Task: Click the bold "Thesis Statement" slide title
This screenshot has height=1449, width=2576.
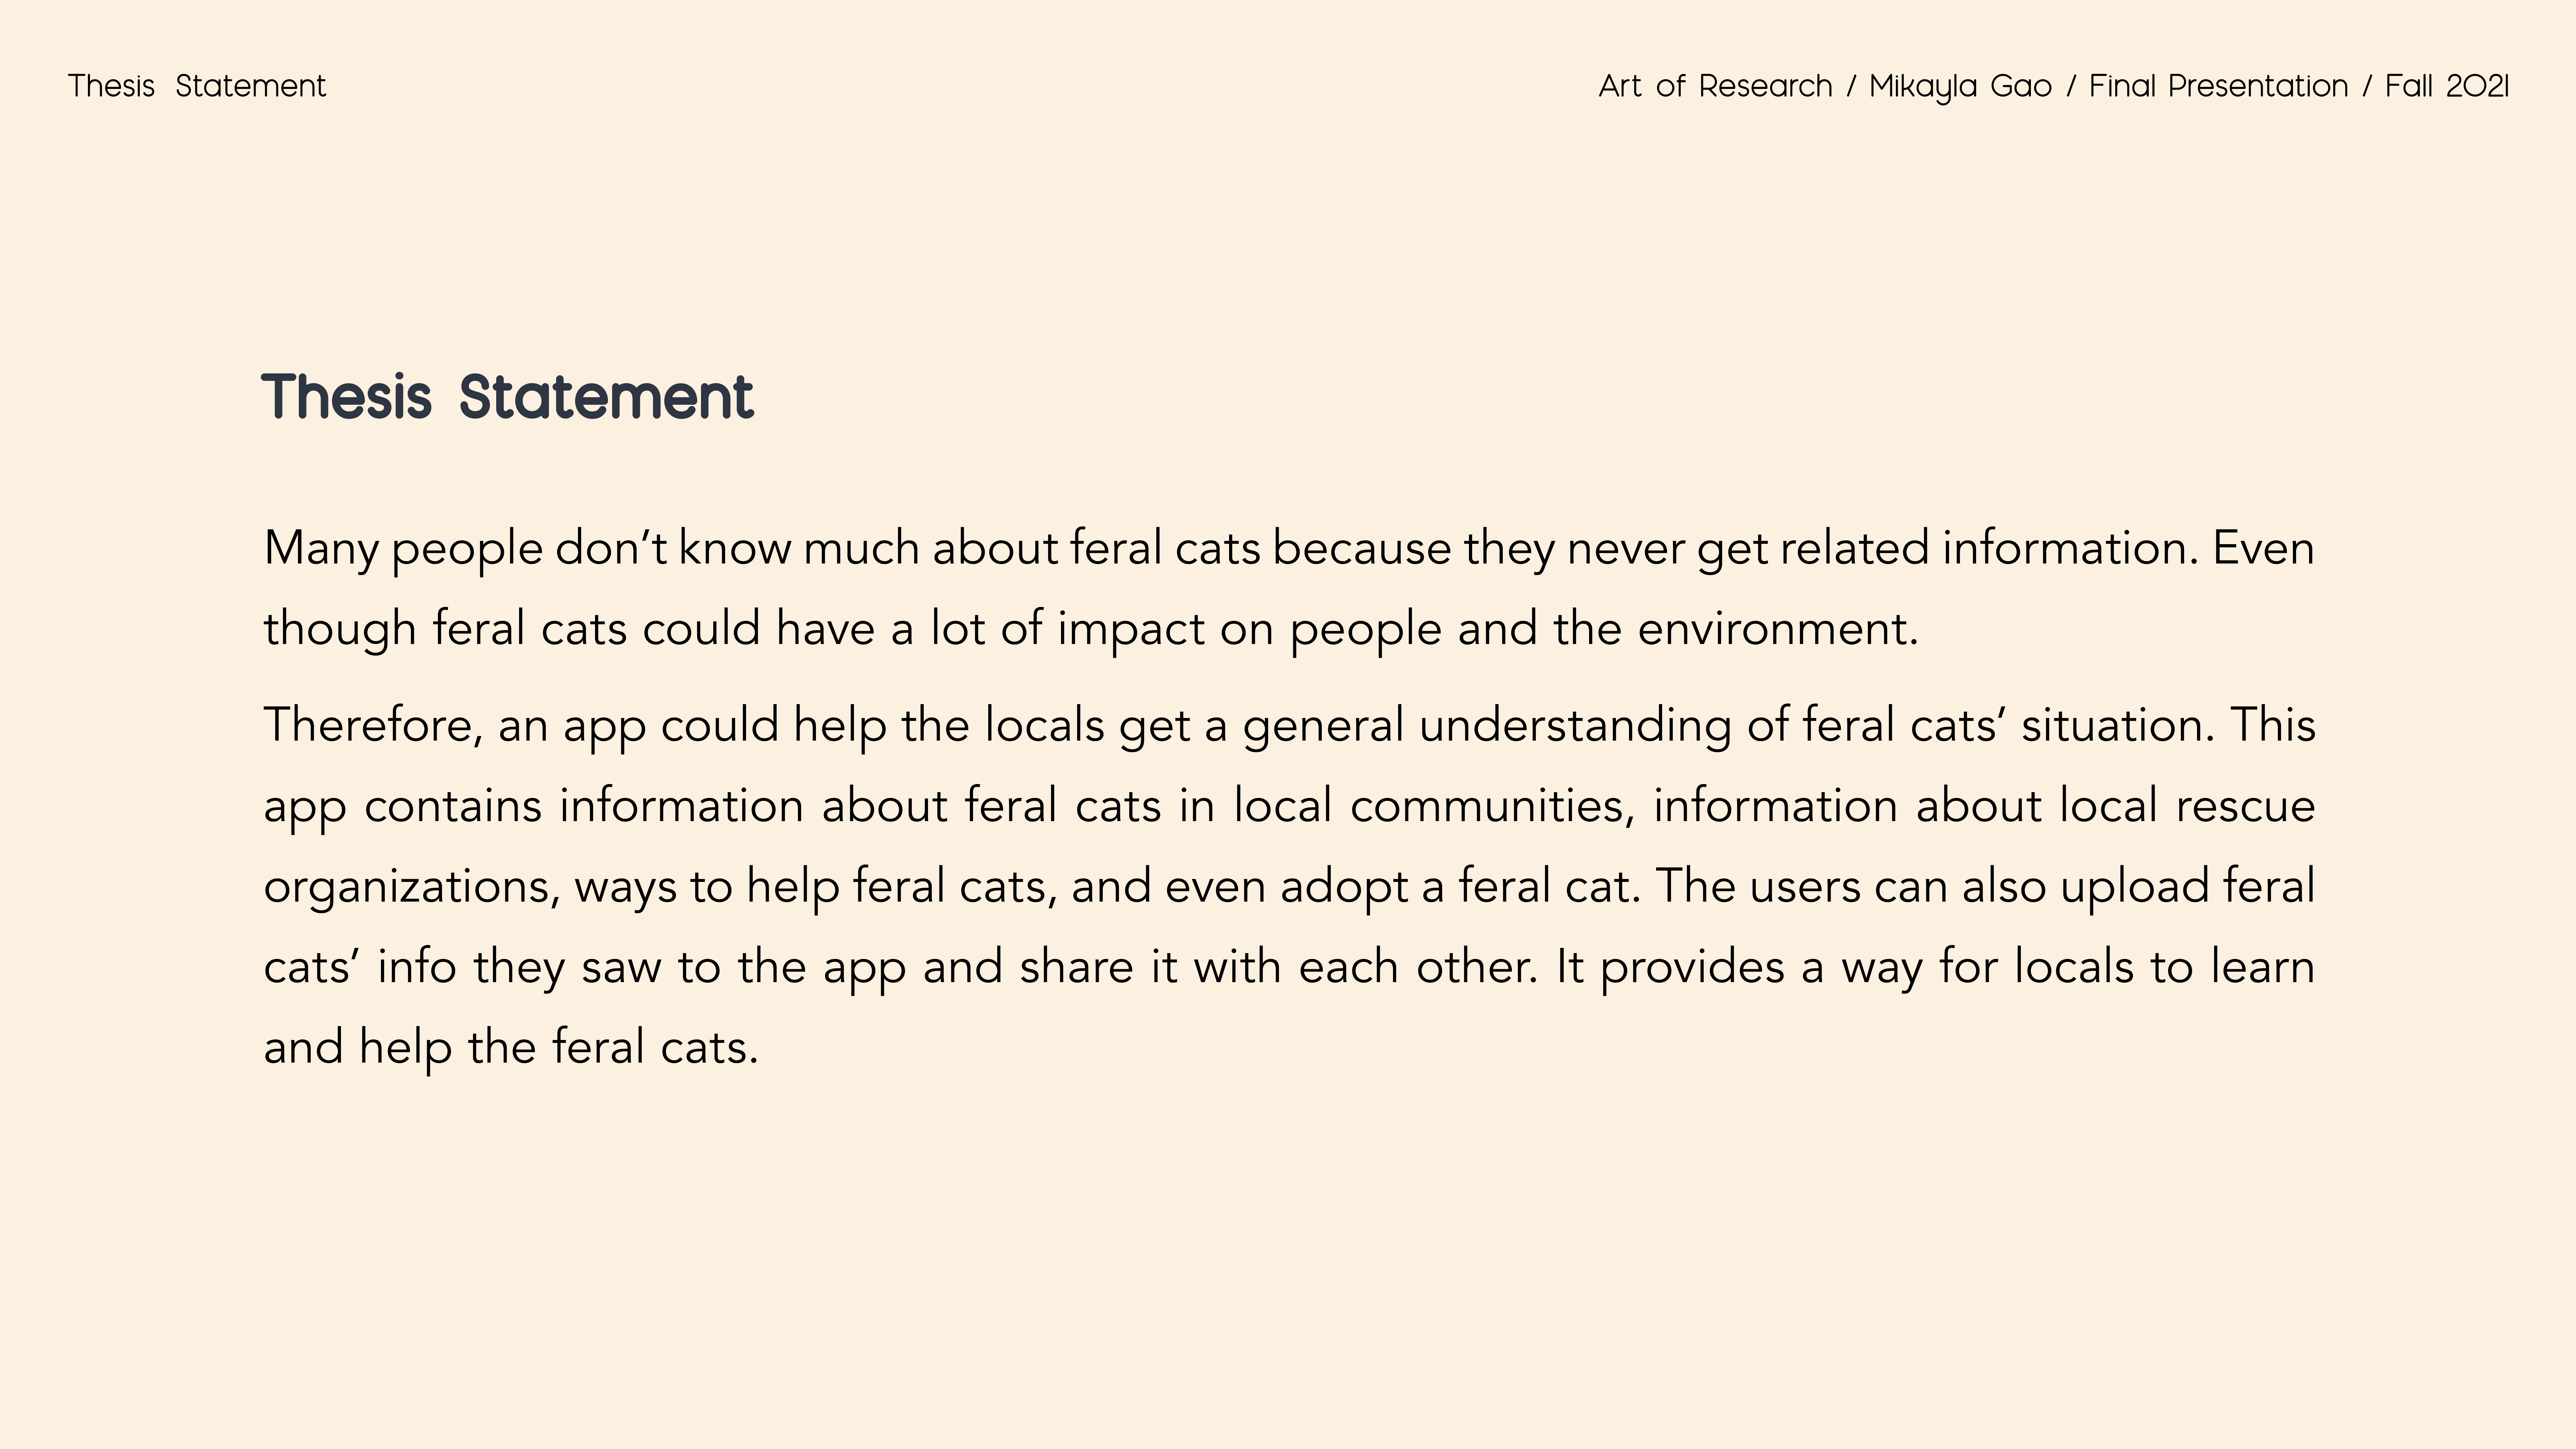Action: click(507, 397)
